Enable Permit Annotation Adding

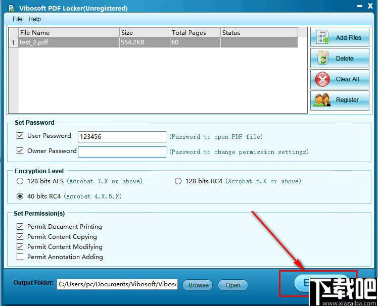[x=20, y=257]
